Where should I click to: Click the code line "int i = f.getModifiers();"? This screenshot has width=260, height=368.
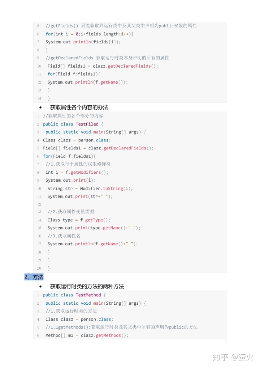tap(77, 173)
